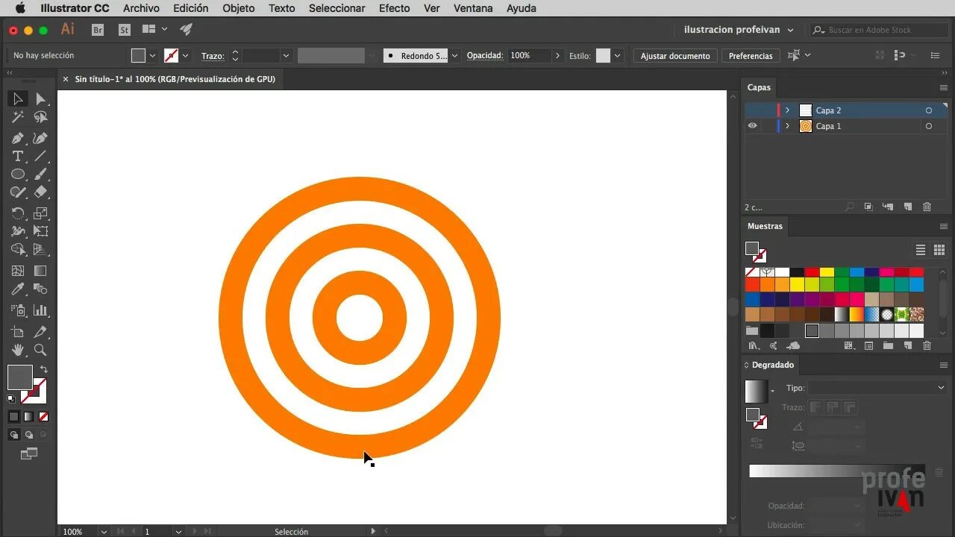Collapse the Degradado panel
This screenshot has width=955, height=537.
[x=746, y=365]
